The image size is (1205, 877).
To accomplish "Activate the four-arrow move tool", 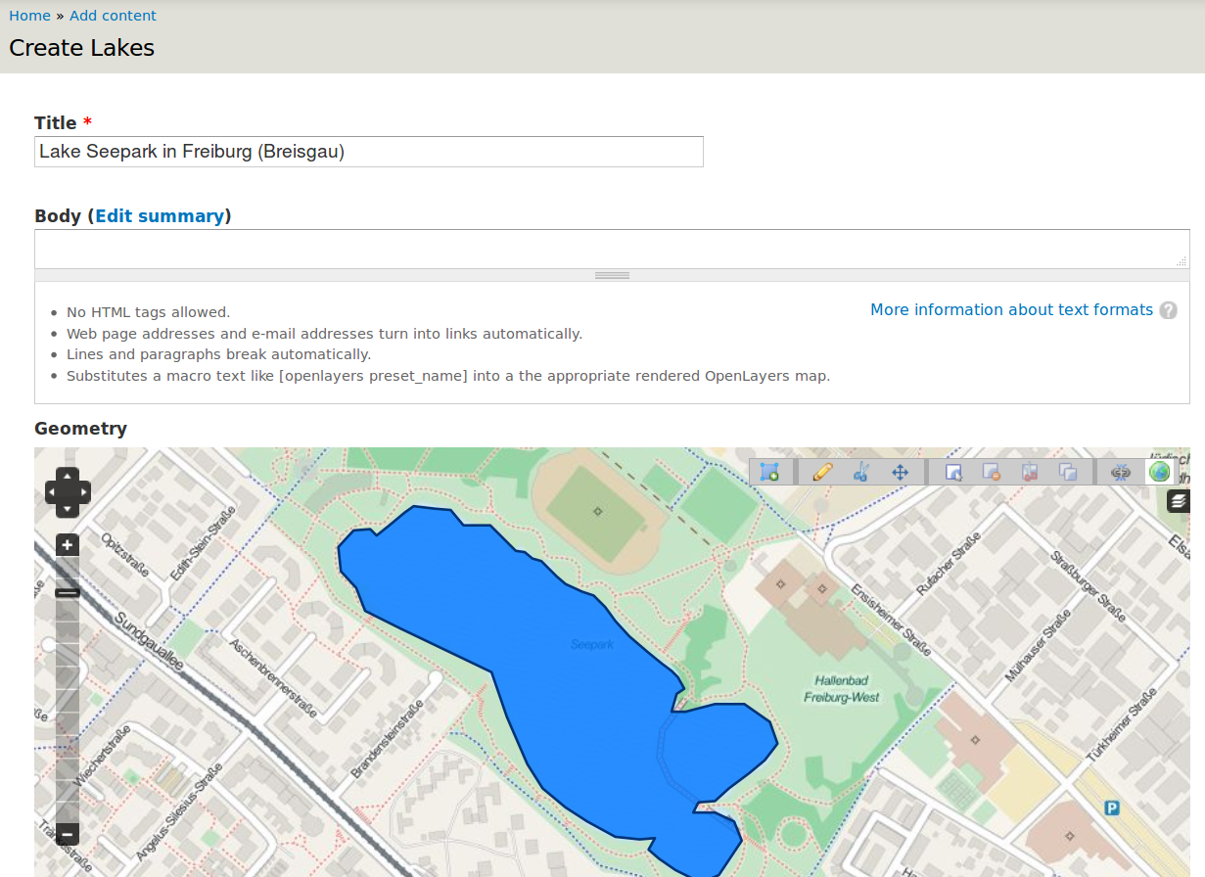I will point(900,472).
